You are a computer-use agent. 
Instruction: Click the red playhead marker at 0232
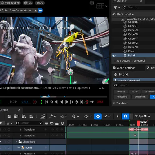[x=139, y=123]
